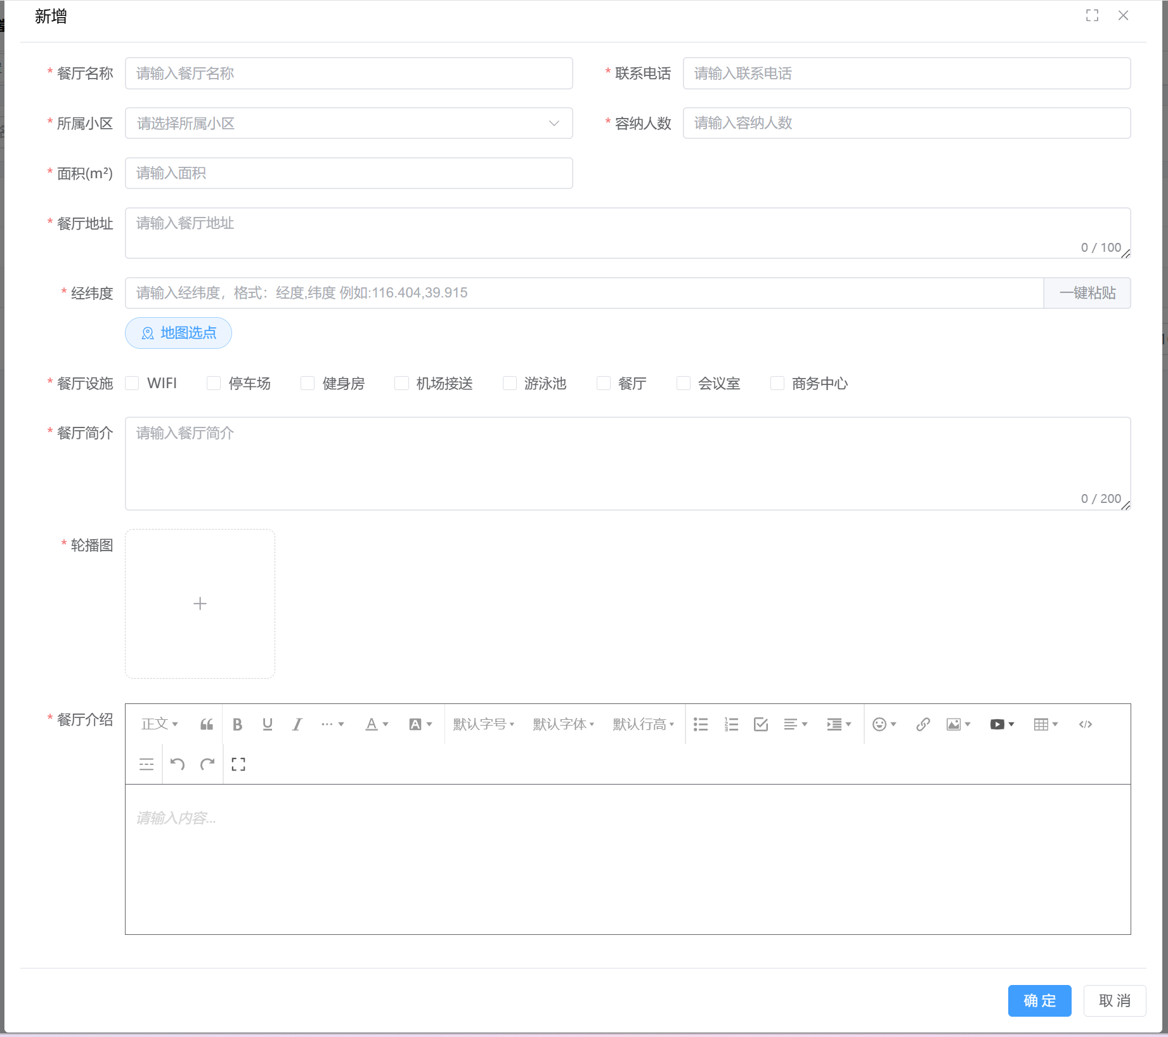
Task: Open the code block icon
Action: pyautogui.click(x=1085, y=724)
